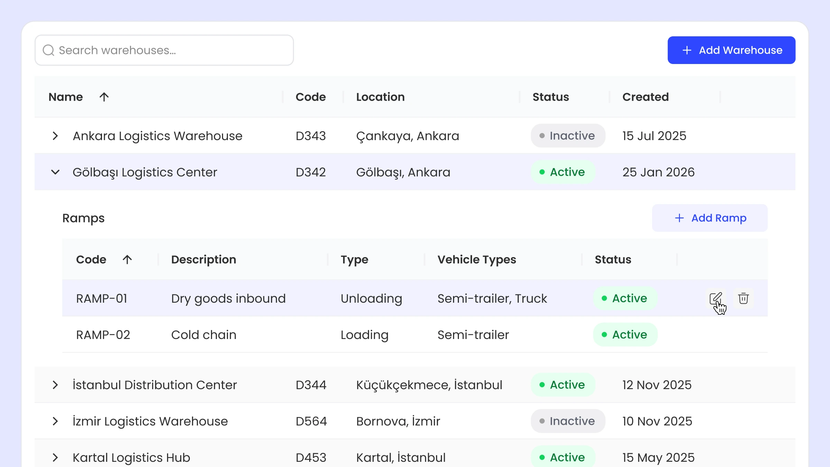Delete RAMP-01 using the trash icon
Viewport: 830px width, 467px height.
click(x=743, y=298)
